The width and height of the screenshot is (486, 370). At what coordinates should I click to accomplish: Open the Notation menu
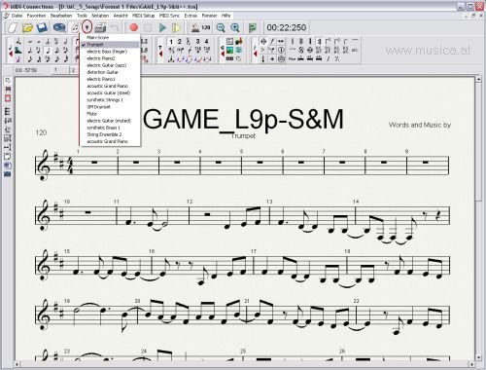point(100,16)
